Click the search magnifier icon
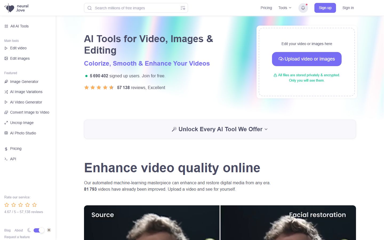The height and width of the screenshot is (240, 384). pyautogui.click(x=90, y=8)
